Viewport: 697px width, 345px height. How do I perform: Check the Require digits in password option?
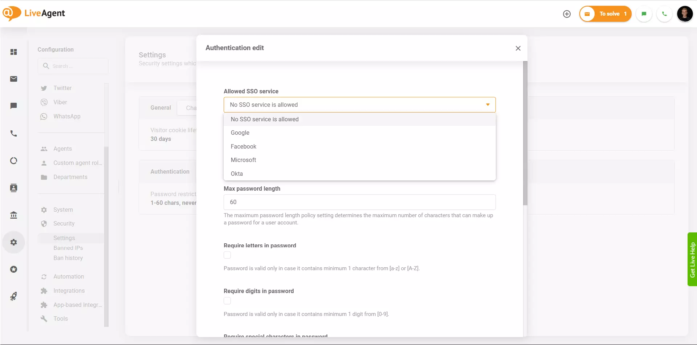pos(227,301)
